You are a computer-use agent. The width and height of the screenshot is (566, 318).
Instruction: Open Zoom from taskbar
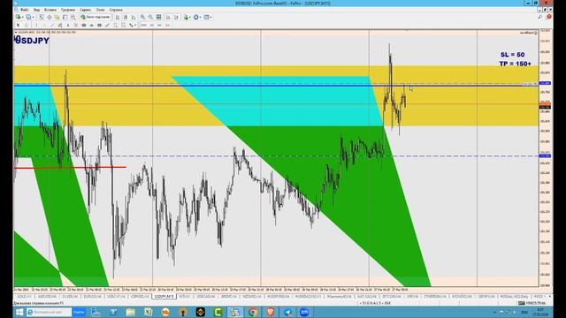[304, 312]
